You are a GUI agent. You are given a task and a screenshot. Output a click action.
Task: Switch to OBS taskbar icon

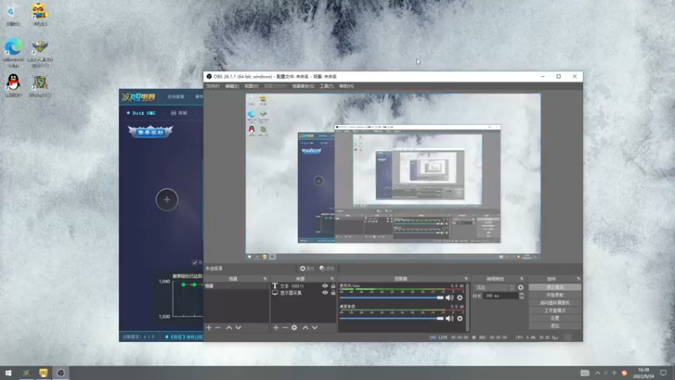point(61,373)
